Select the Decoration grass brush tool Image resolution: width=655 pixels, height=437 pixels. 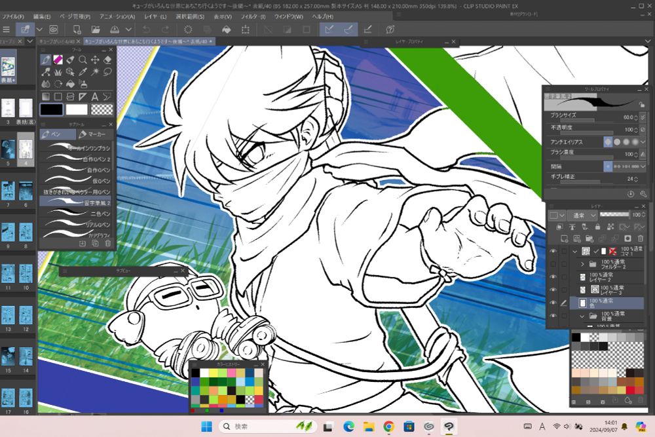click(58, 72)
